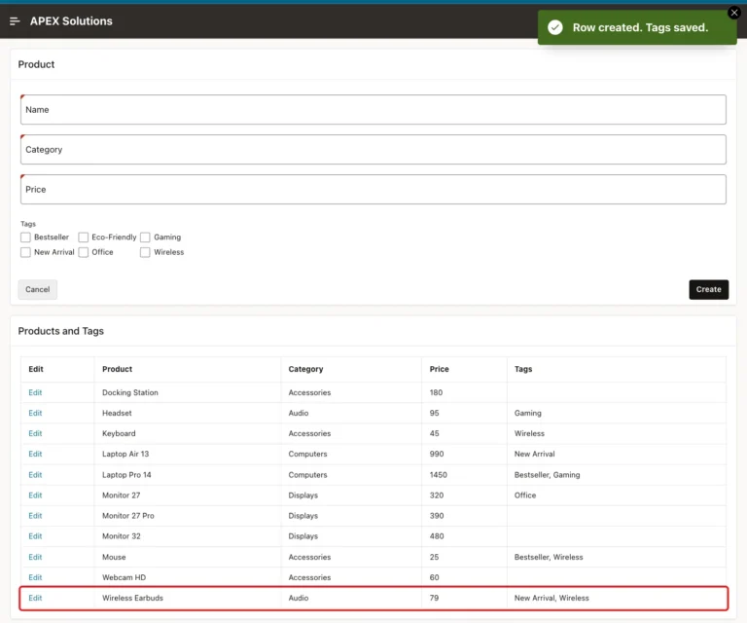The height and width of the screenshot is (623, 747).
Task: Select the New Arrival tag checkbox
Action: 25,252
